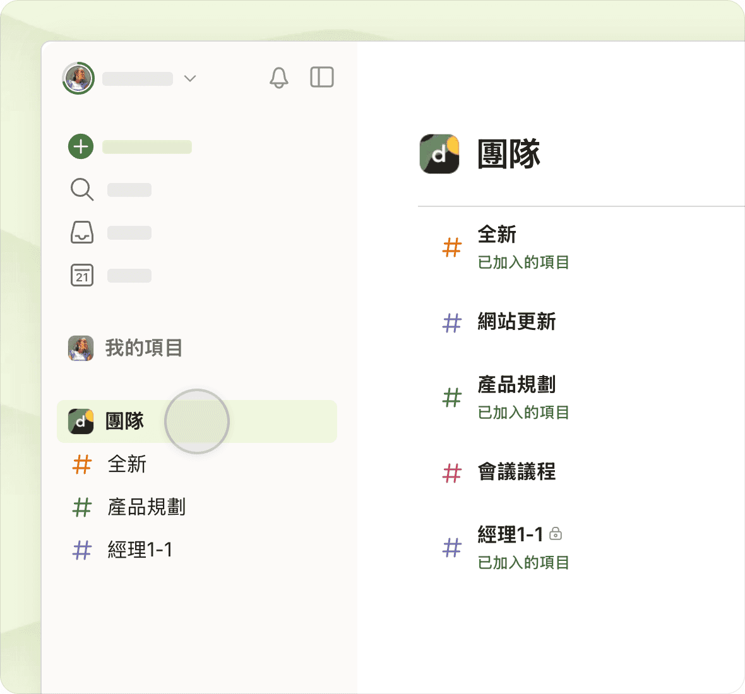This screenshot has width=745, height=694.
Task: Expand the account dropdown chevron
Action: point(190,78)
